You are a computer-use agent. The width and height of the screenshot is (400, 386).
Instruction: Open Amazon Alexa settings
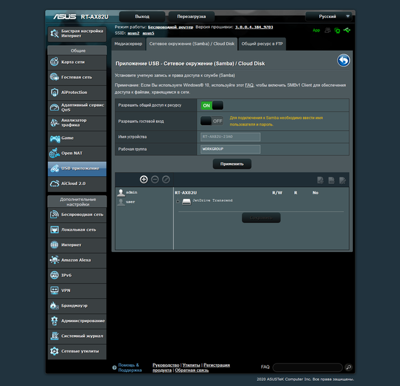coord(77,260)
